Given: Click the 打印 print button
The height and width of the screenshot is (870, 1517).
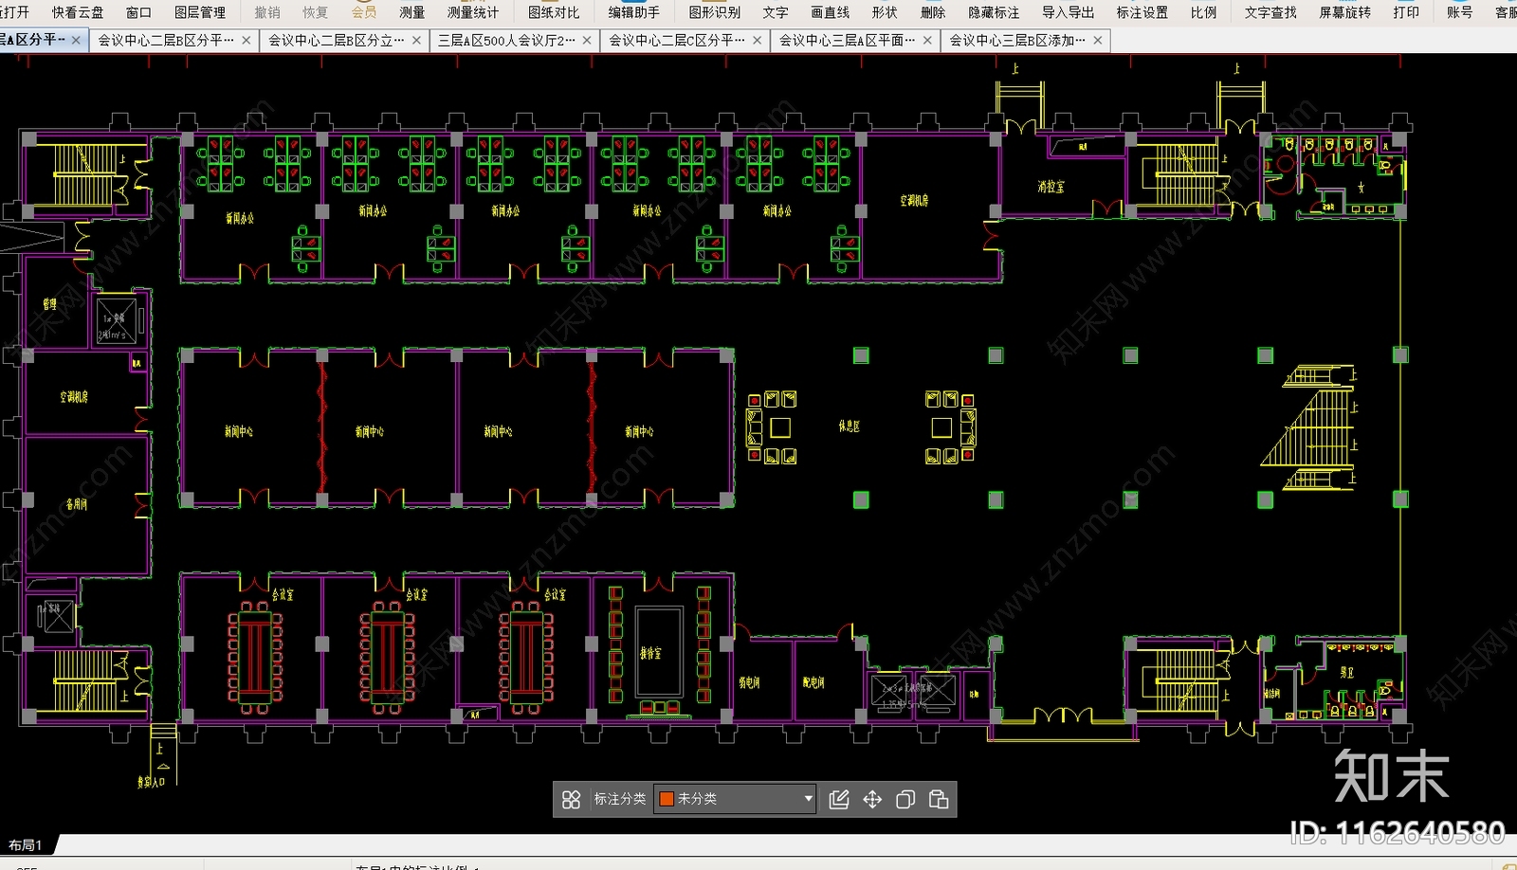Looking at the screenshot, I should [x=1407, y=12].
